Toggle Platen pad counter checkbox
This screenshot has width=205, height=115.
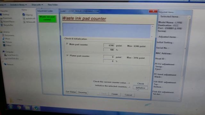pyautogui.click(x=67, y=55)
